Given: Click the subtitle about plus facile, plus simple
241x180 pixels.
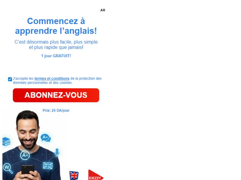Looking at the screenshot, I should (56, 44).
